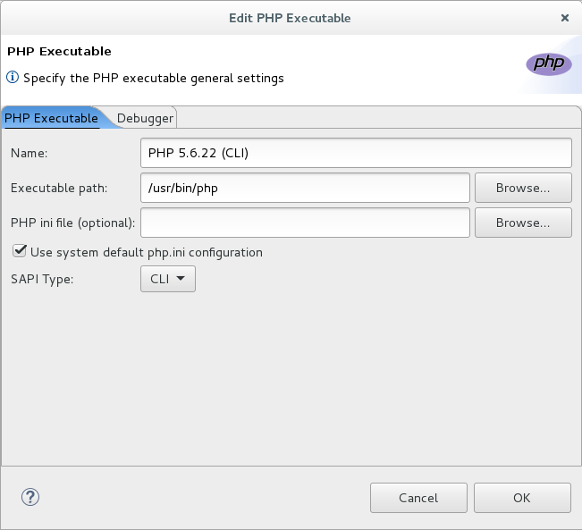Click into the /usr/bin/php path field

(x=305, y=188)
